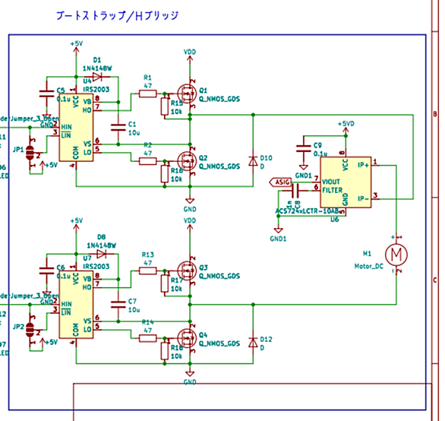Select capacitor C7 10u symbol

(x=118, y=304)
